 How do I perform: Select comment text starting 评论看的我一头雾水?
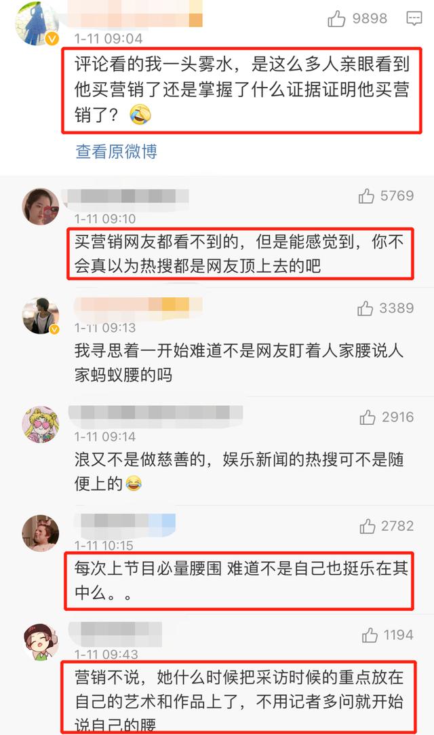(x=241, y=90)
